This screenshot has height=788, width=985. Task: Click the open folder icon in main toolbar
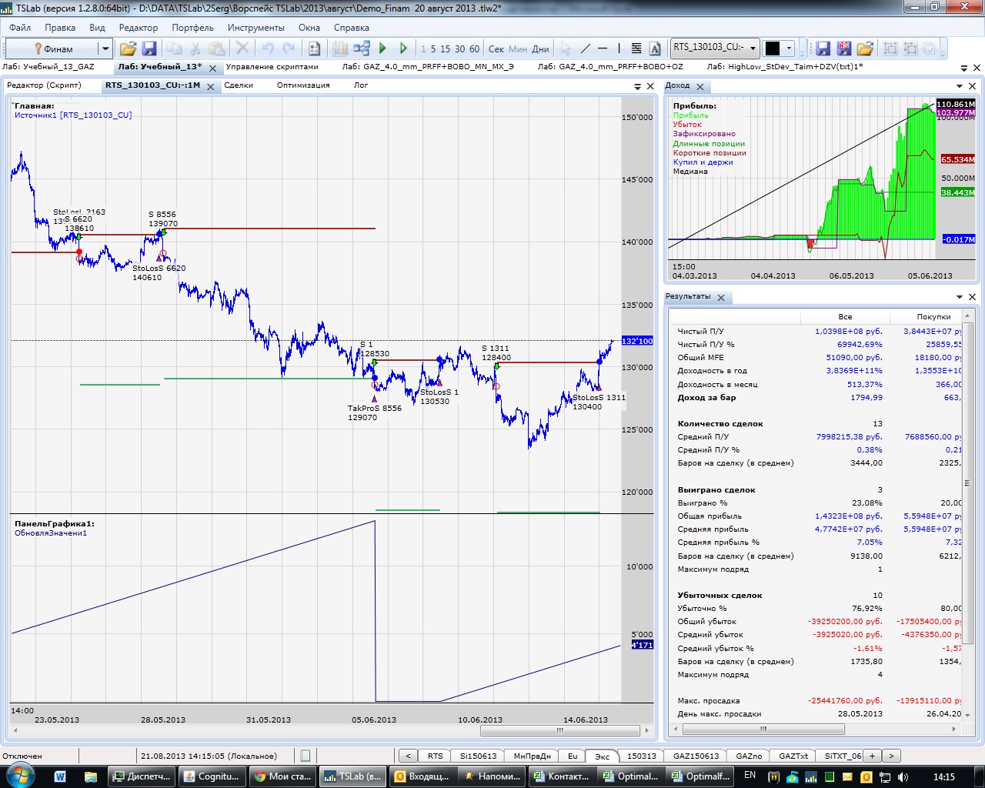[x=128, y=48]
